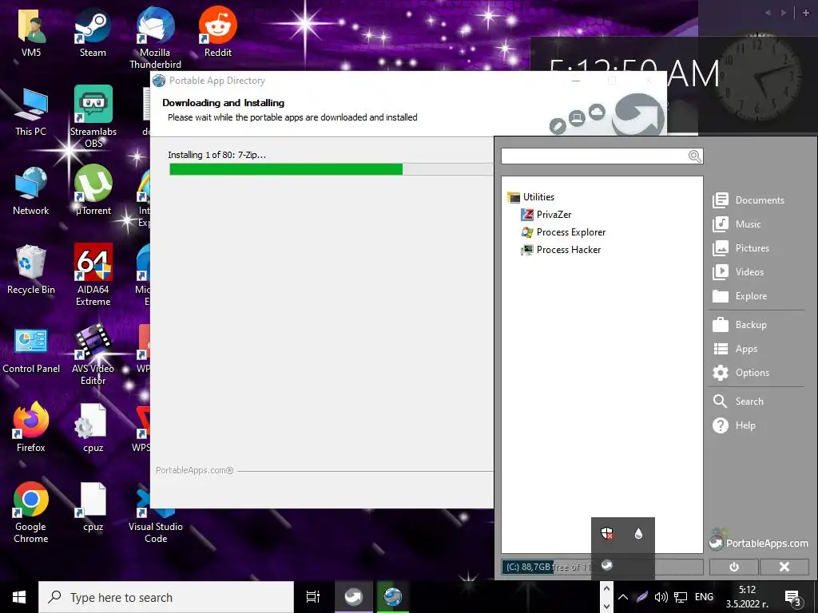Image resolution: width=818 pixels, height=613 pixels.
Task: Open the Pictures folder shortcut
Action: (741, 248)
